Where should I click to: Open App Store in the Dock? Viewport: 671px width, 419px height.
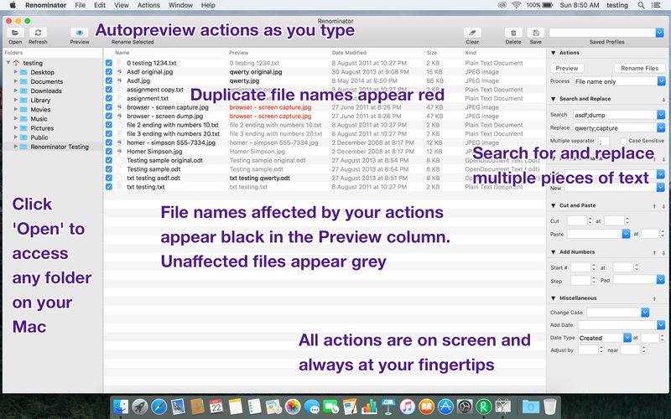coord(445,406)
